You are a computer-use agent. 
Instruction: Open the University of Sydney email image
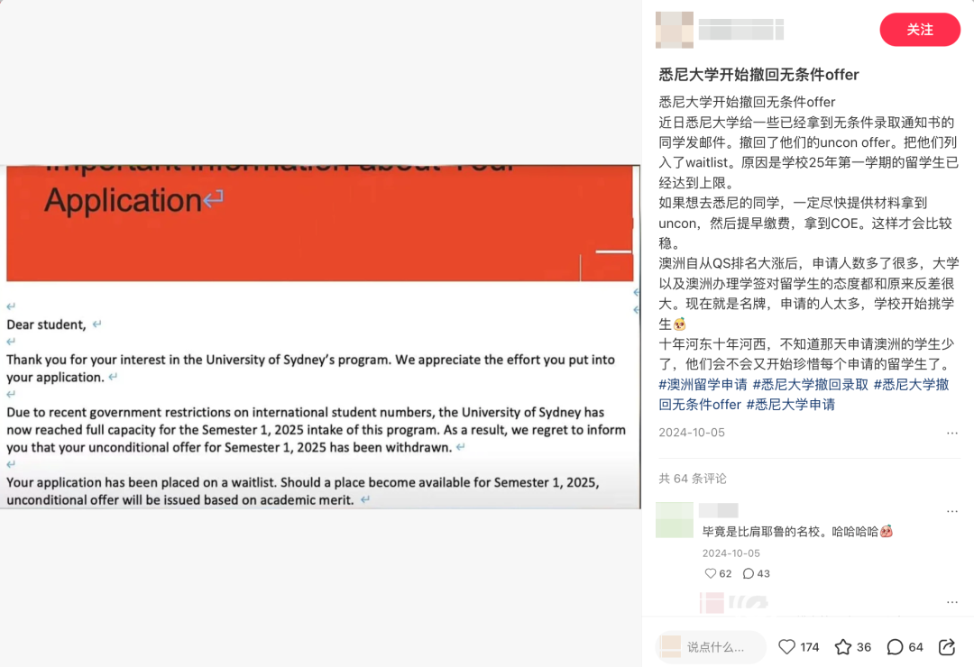[x=321, y=335]
